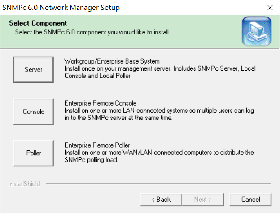Select the Poller component button
The width and height of the screenshot is (280, 213).
click(34, 153)
